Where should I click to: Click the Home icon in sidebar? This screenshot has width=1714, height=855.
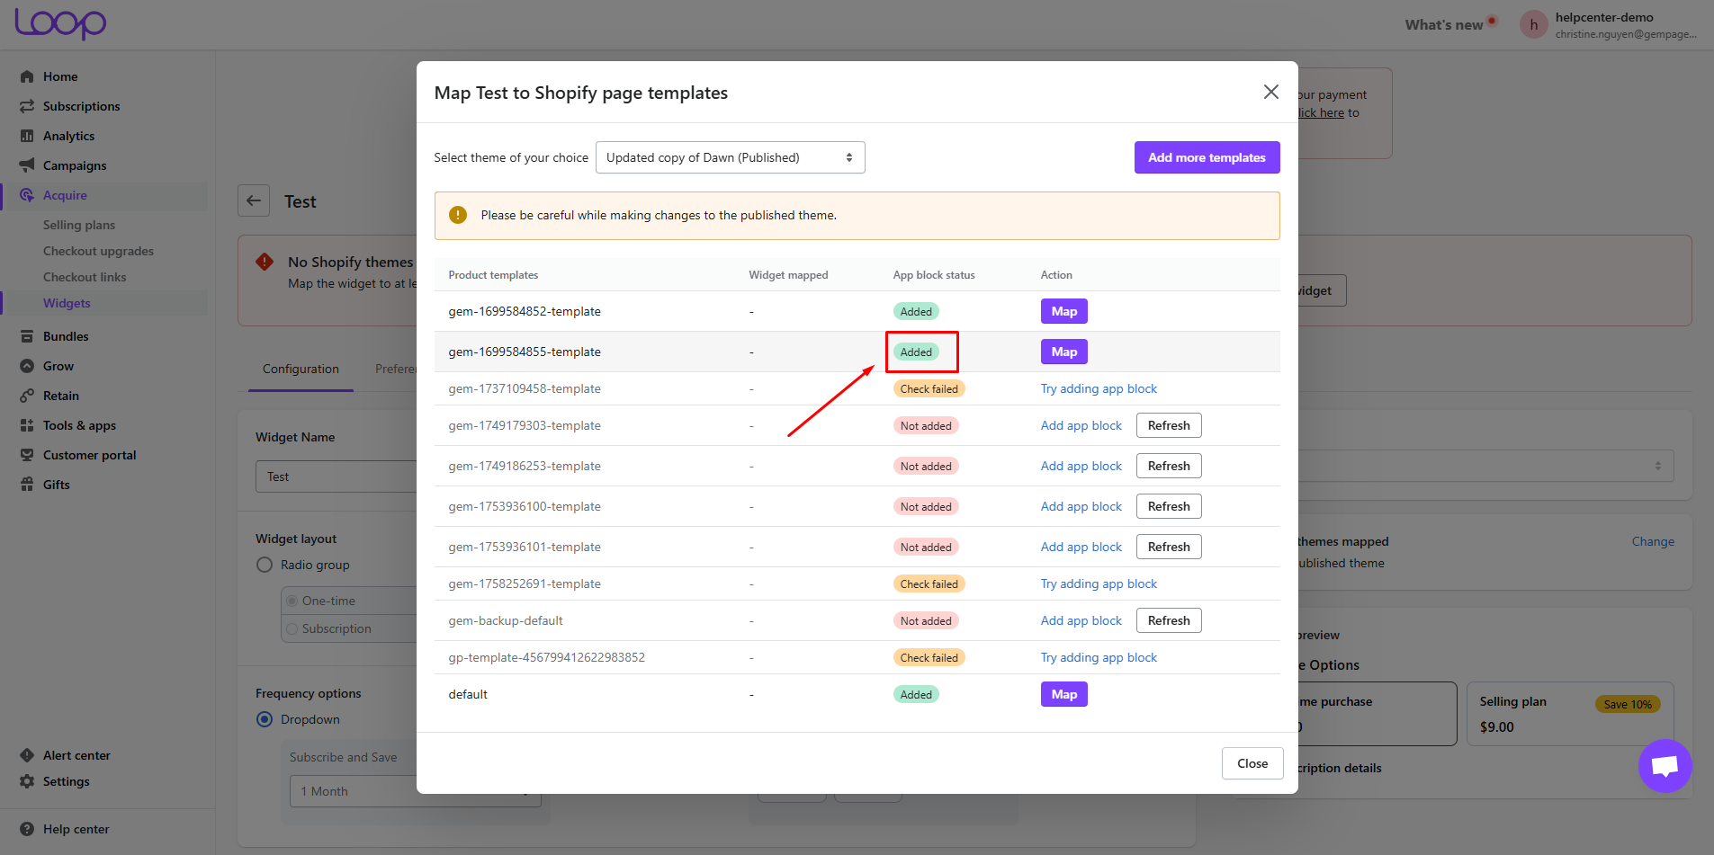click(x=27, y=76)
